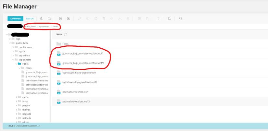Expand the uploads folder chevron
This screenshot has height=131, width=268.
click(x=17, y=118)
